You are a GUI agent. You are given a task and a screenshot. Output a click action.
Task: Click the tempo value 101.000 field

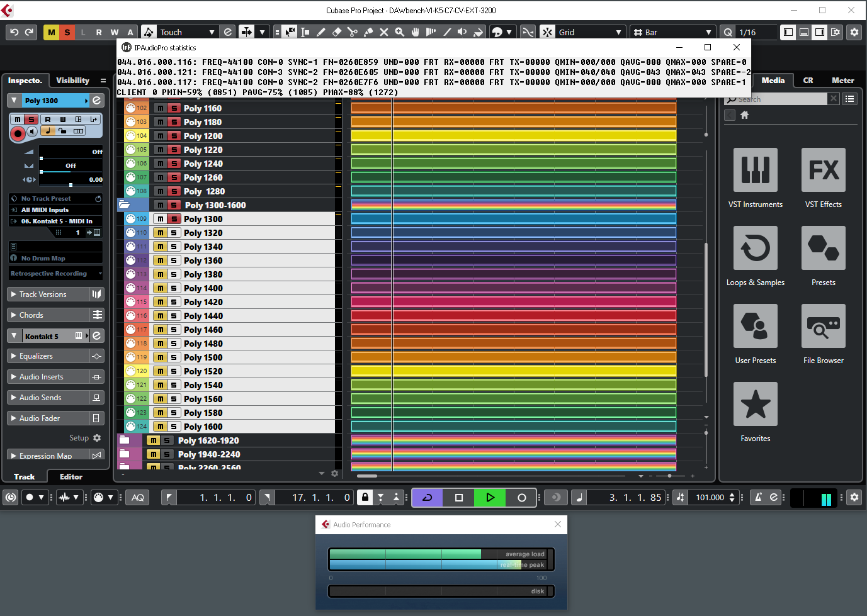click(710, 498)
